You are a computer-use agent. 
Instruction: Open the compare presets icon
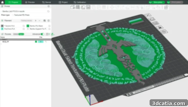47,34
